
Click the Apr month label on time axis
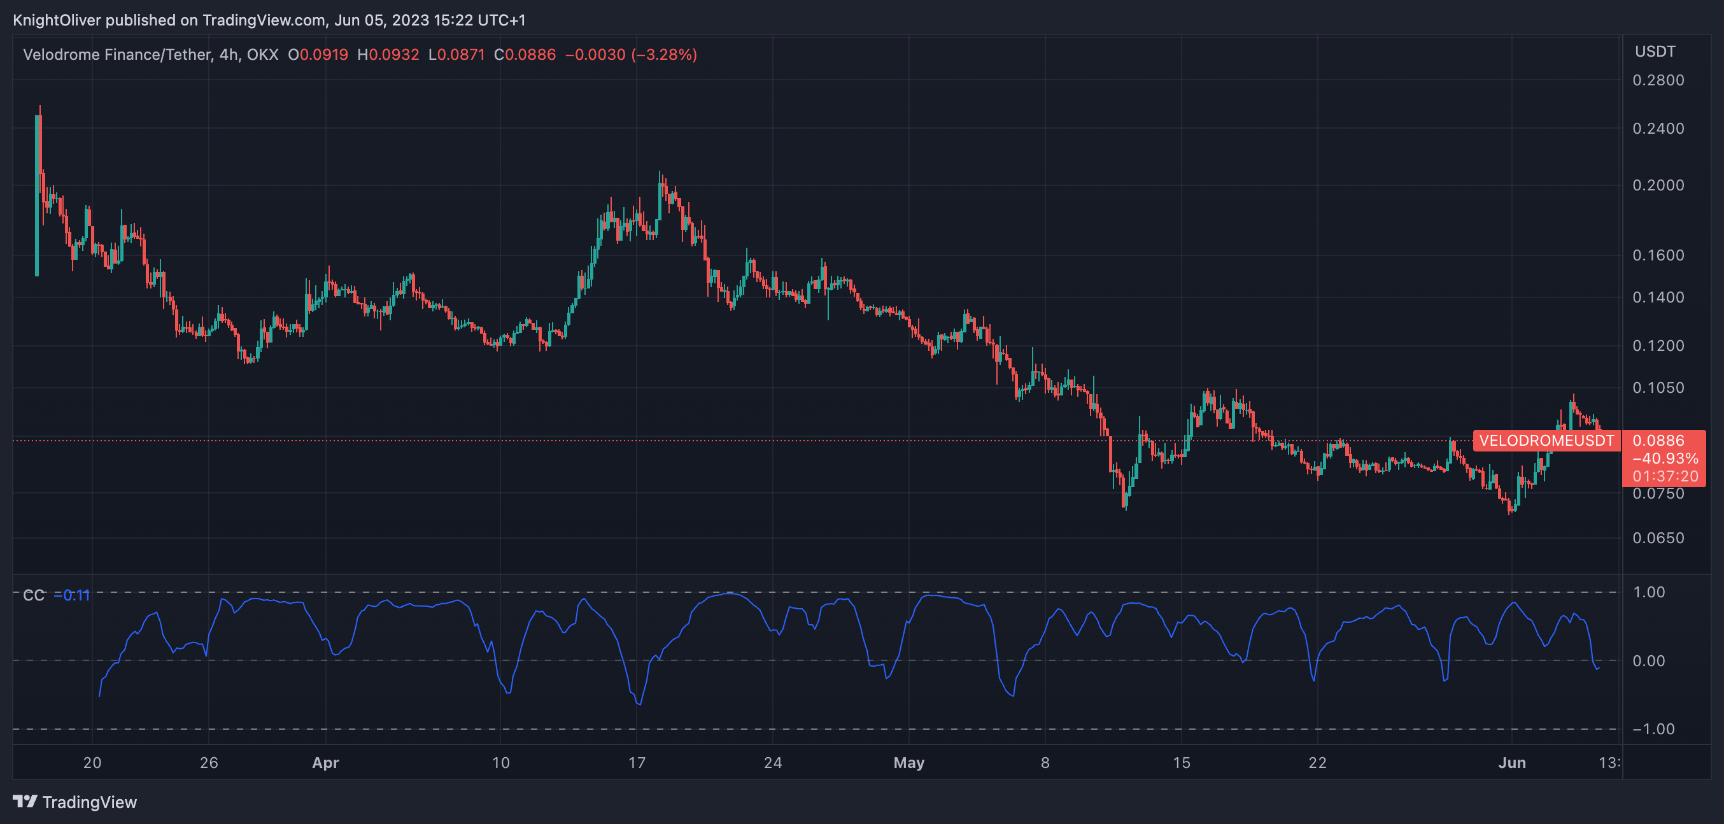326,763
